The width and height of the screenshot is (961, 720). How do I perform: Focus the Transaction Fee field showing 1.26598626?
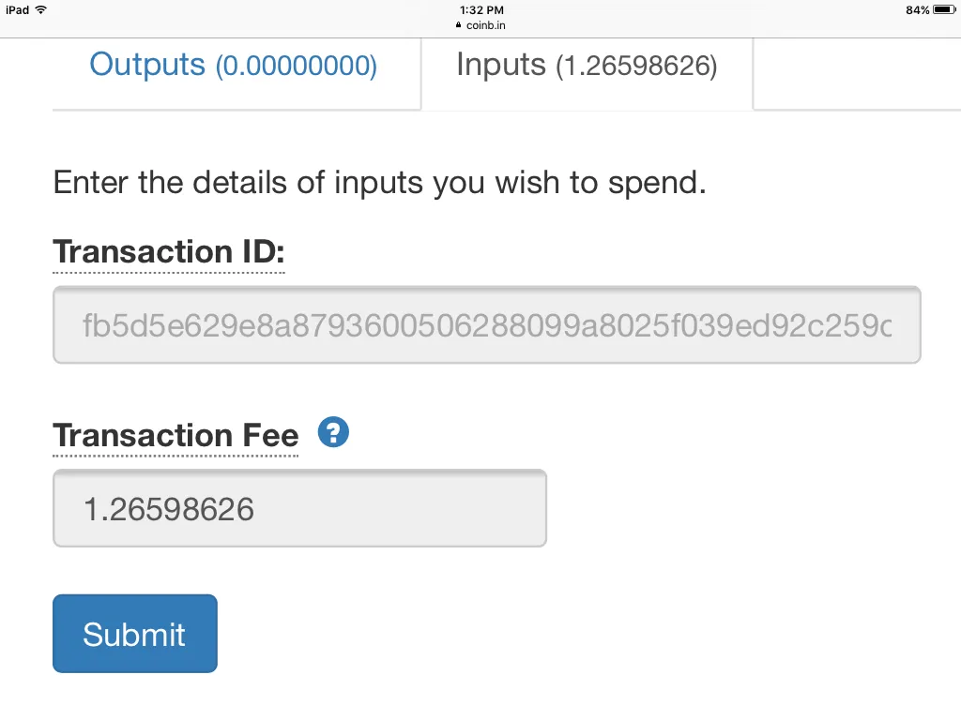click(x=299, y=508)
